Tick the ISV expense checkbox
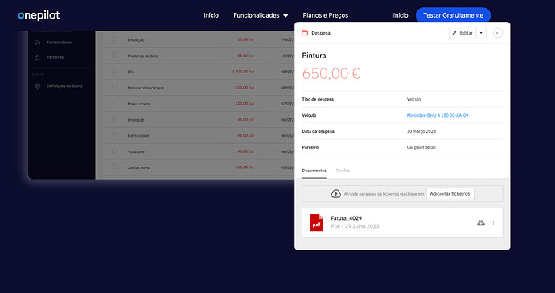 [114, 71]
